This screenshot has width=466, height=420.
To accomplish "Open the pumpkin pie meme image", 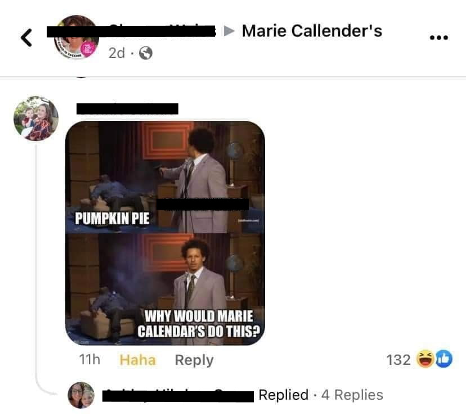I will (165, 233).
